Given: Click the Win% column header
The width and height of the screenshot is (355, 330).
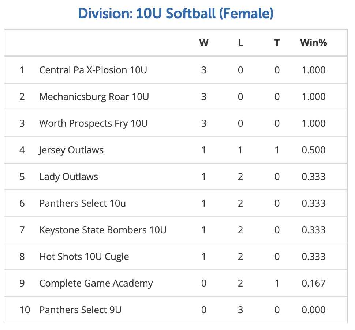Looking at the screenshot, I should [x=313, y=43].
